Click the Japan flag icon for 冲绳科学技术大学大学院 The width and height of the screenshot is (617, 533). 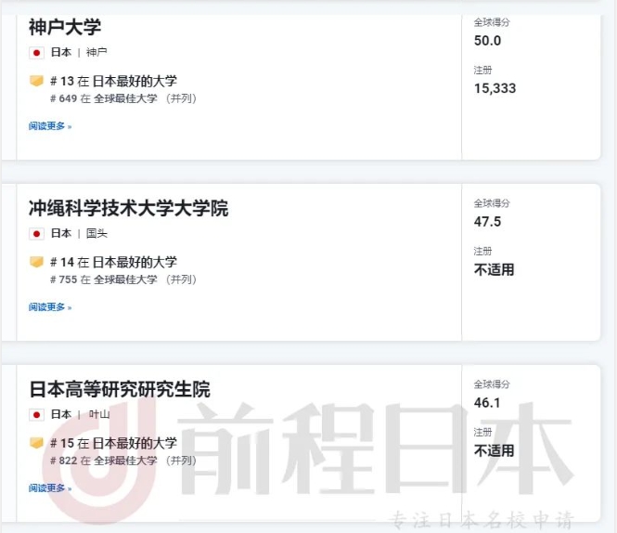coord(36,234)
